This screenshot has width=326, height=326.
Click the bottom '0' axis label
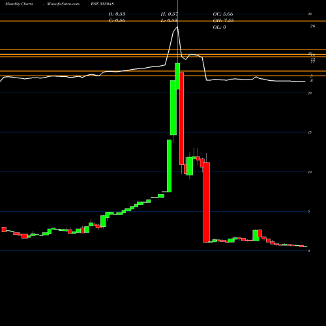coord(308,251)
